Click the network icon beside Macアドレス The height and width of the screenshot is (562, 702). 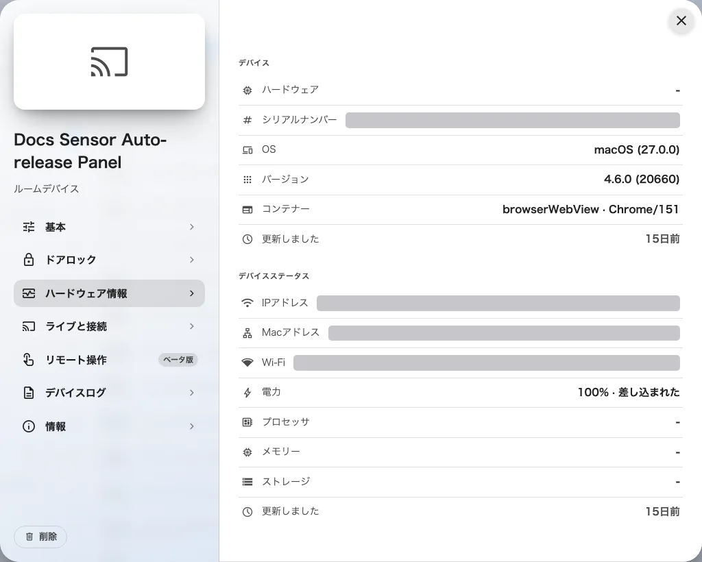pos(247,333)
